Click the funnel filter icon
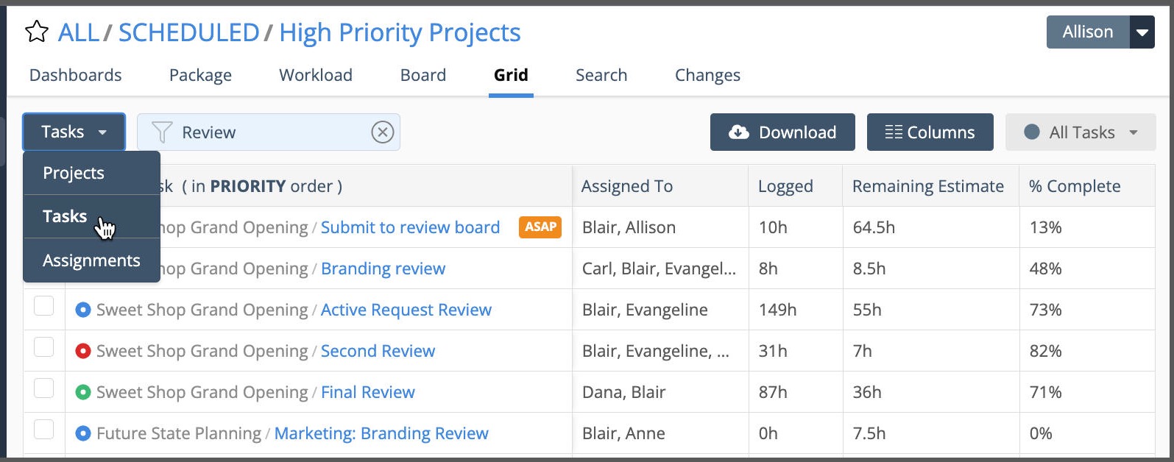This screenshot has height=462, width=1174. [x=161, y=132]
